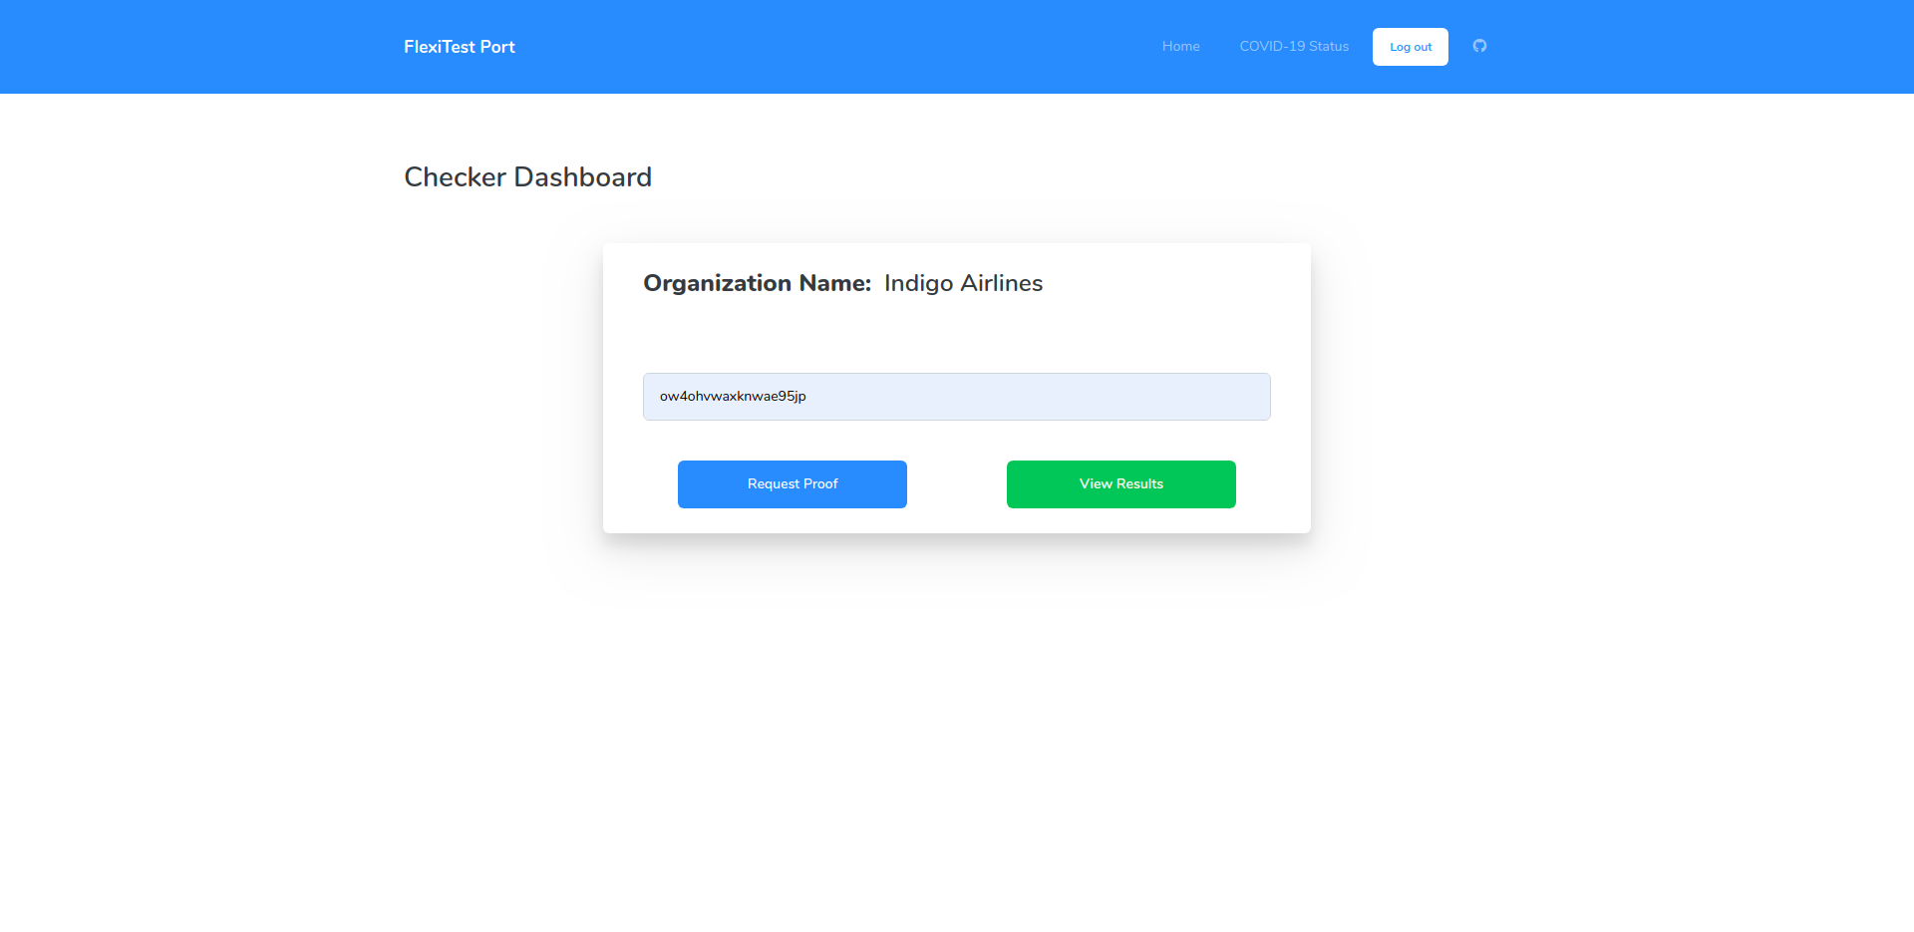The image size is (1914, 932).
Task: Focus the ID field containing ow4ohvwaxknwae95jp
Action: [x=957, y=397]
